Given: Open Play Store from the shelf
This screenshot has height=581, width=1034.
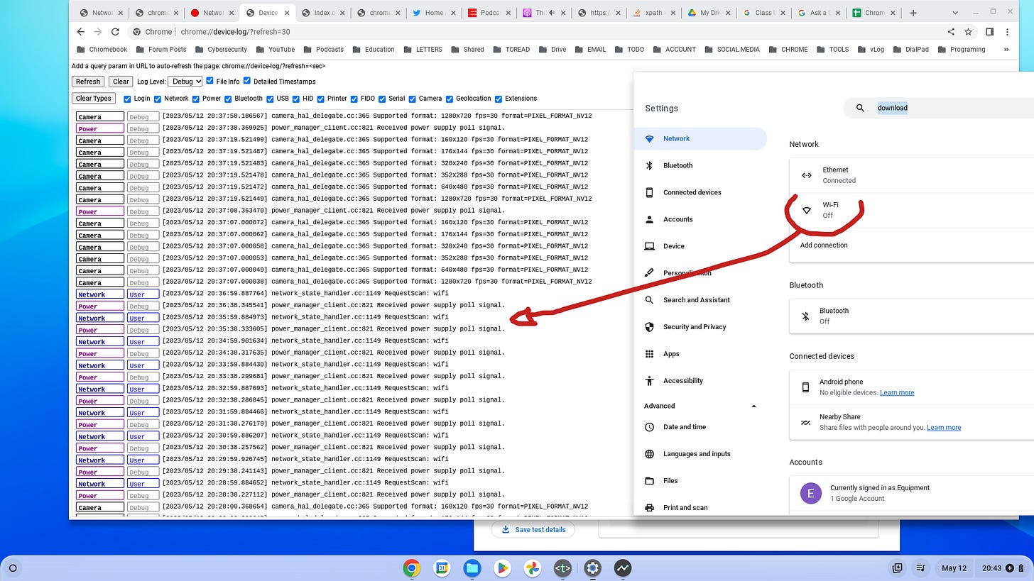Looking at the screenshot, I should (x=502, y=568).
